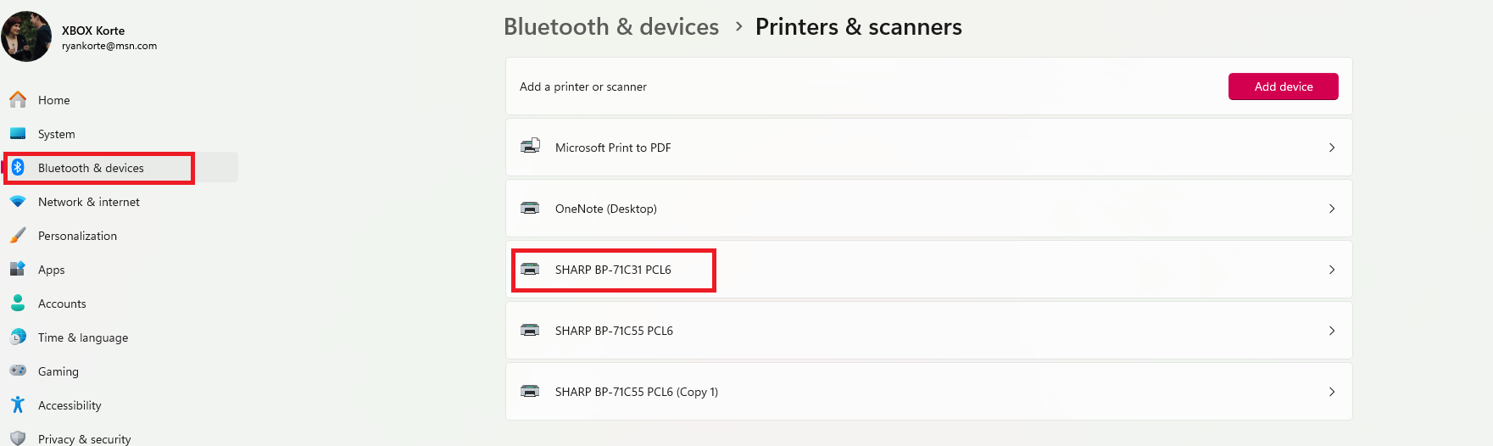Go to Accounts settings
Image resolution: width=1493 pixels, height=446 pixels.
62,304
